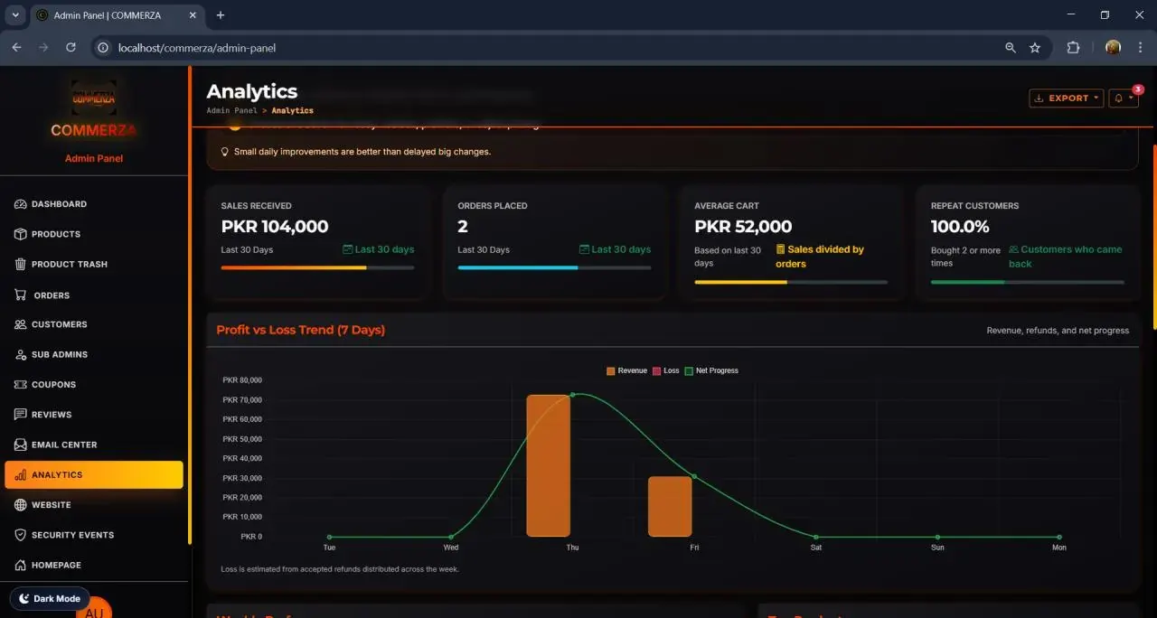Open Chrome profile avatar
1157x618 pixels.
click(1113, 48)
